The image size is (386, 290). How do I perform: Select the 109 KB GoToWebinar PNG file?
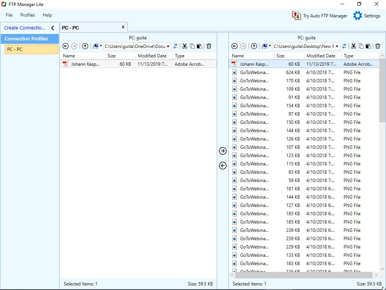point(304,89)
